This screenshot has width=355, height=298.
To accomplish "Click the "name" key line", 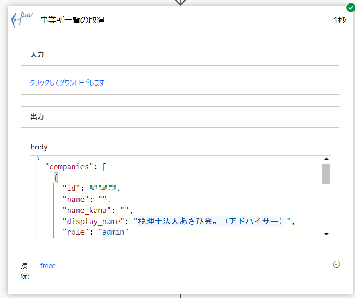I will pos(86,199).
